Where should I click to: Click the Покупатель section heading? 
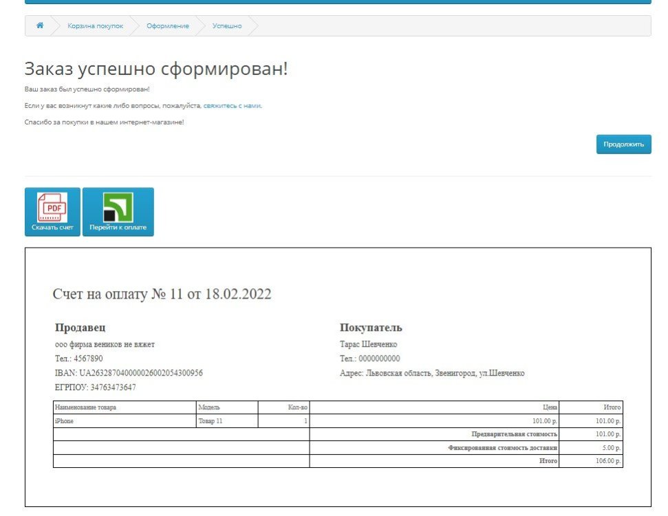(x=371, y=327)
